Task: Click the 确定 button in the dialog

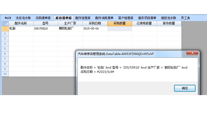Action: 185,88
